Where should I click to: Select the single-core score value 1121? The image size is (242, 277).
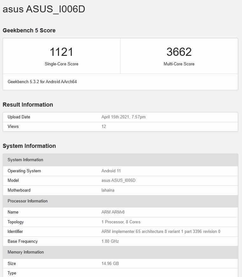pyautogui.click(x=62, y=52)
